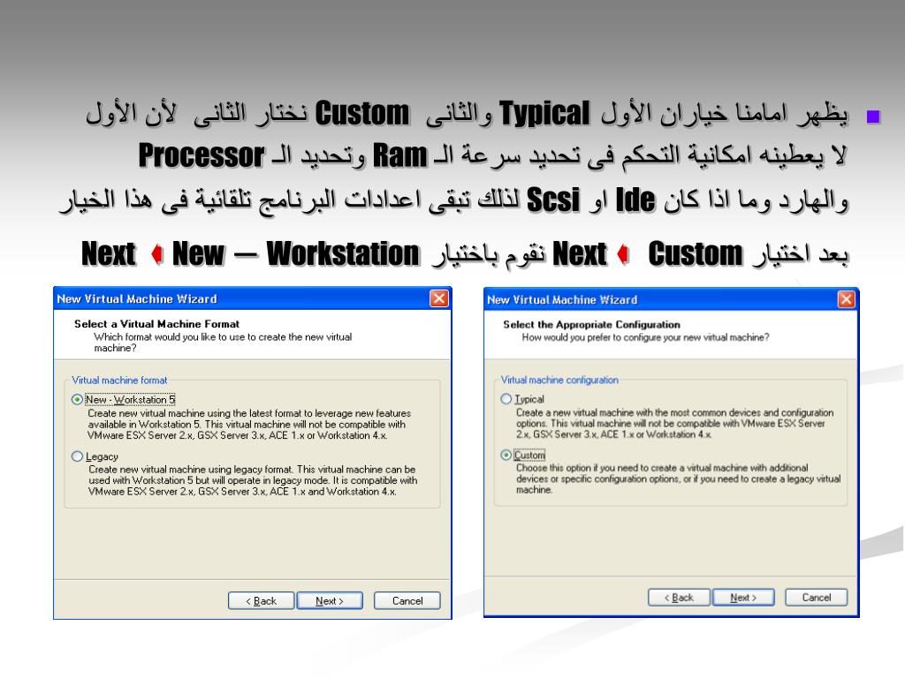
Task: Click the bold word Typical in the slide
Action: tap(544, 113)
